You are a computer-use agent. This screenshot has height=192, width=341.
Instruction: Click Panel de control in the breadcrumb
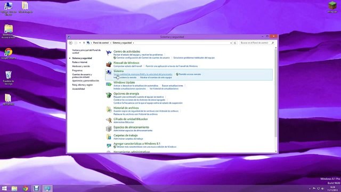click(x=101, y=43)
